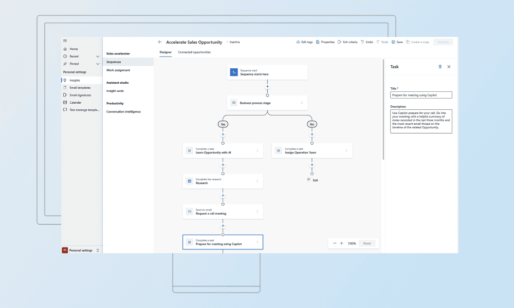Screen dimensions: 514x308
Task: Open options for Research step
Action: click(x=258, y=181)
